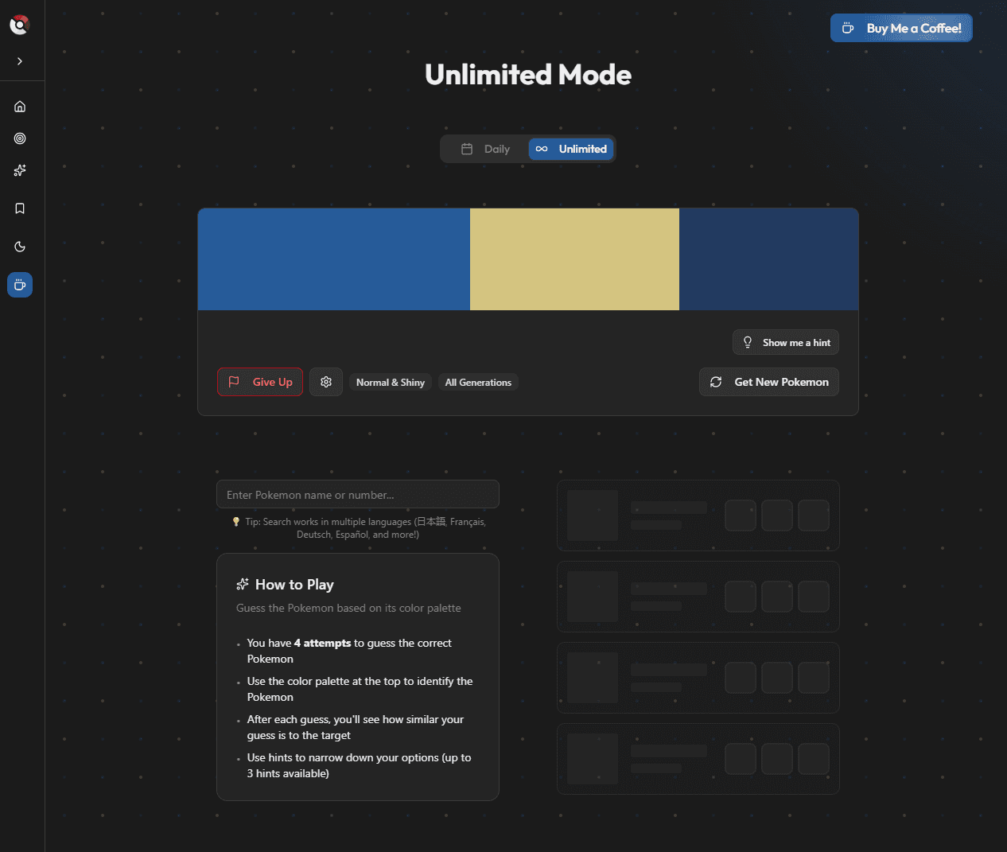Select the Unlimited mode tab

[x=571, y=149]
